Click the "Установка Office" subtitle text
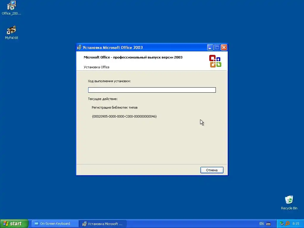The width and height of the screenshot is (304, 228). pos(96,67)
